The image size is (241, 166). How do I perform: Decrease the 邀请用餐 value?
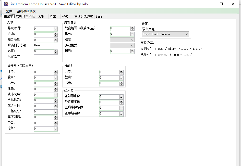[56, 107]
